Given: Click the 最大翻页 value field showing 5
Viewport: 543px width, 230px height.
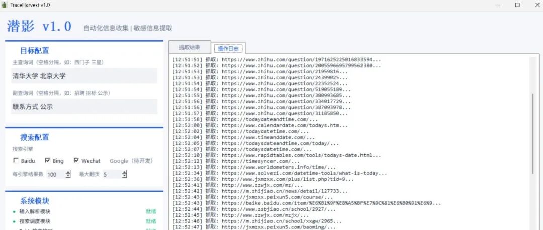Looking at the screenshot, I should pos(112,175).
